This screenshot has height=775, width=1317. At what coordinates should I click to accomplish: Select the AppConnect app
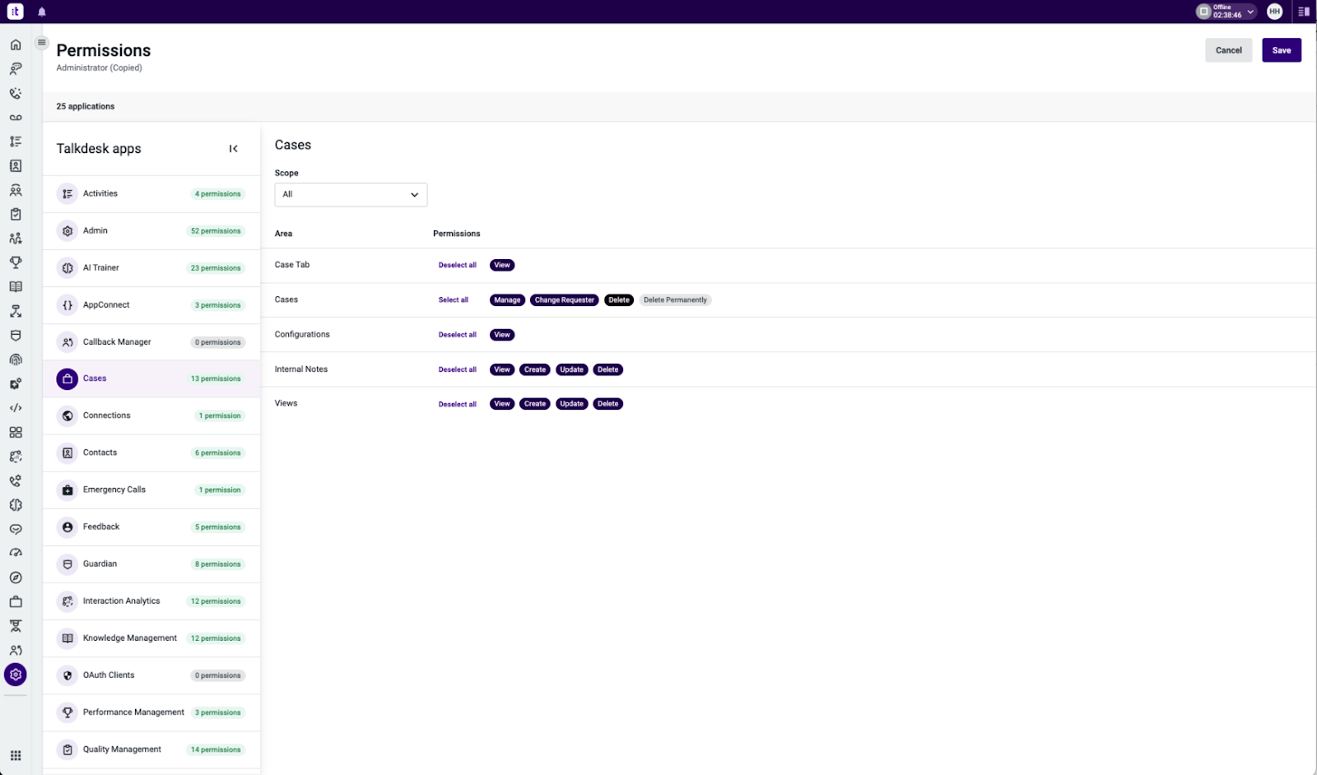point(151,305)
